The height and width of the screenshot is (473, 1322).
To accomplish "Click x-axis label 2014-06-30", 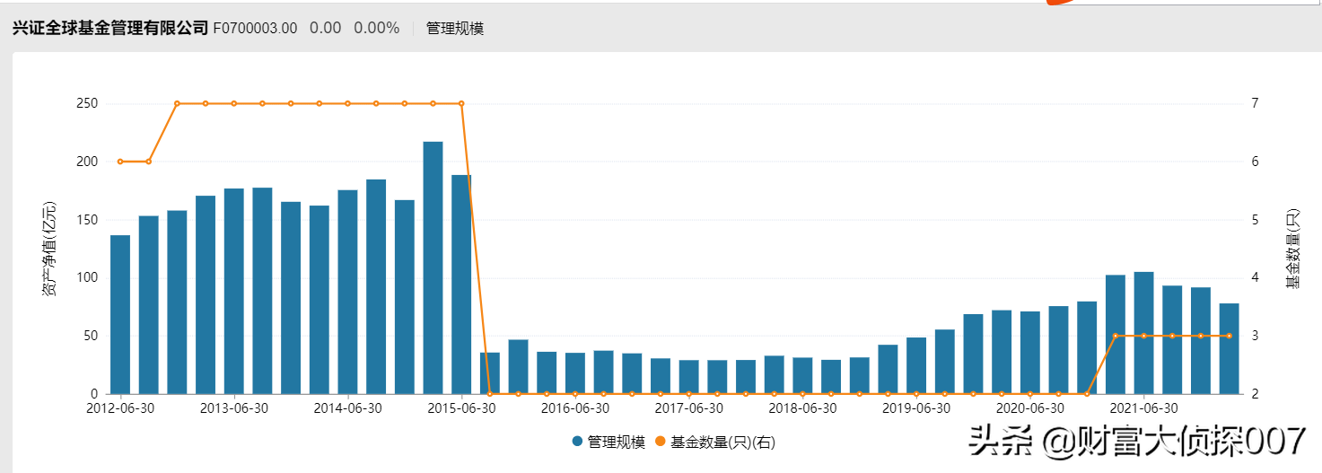I will (347, 408).
